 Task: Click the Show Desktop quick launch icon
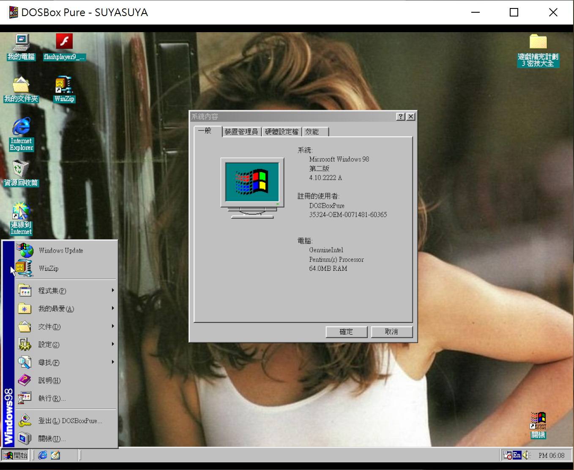55,455
